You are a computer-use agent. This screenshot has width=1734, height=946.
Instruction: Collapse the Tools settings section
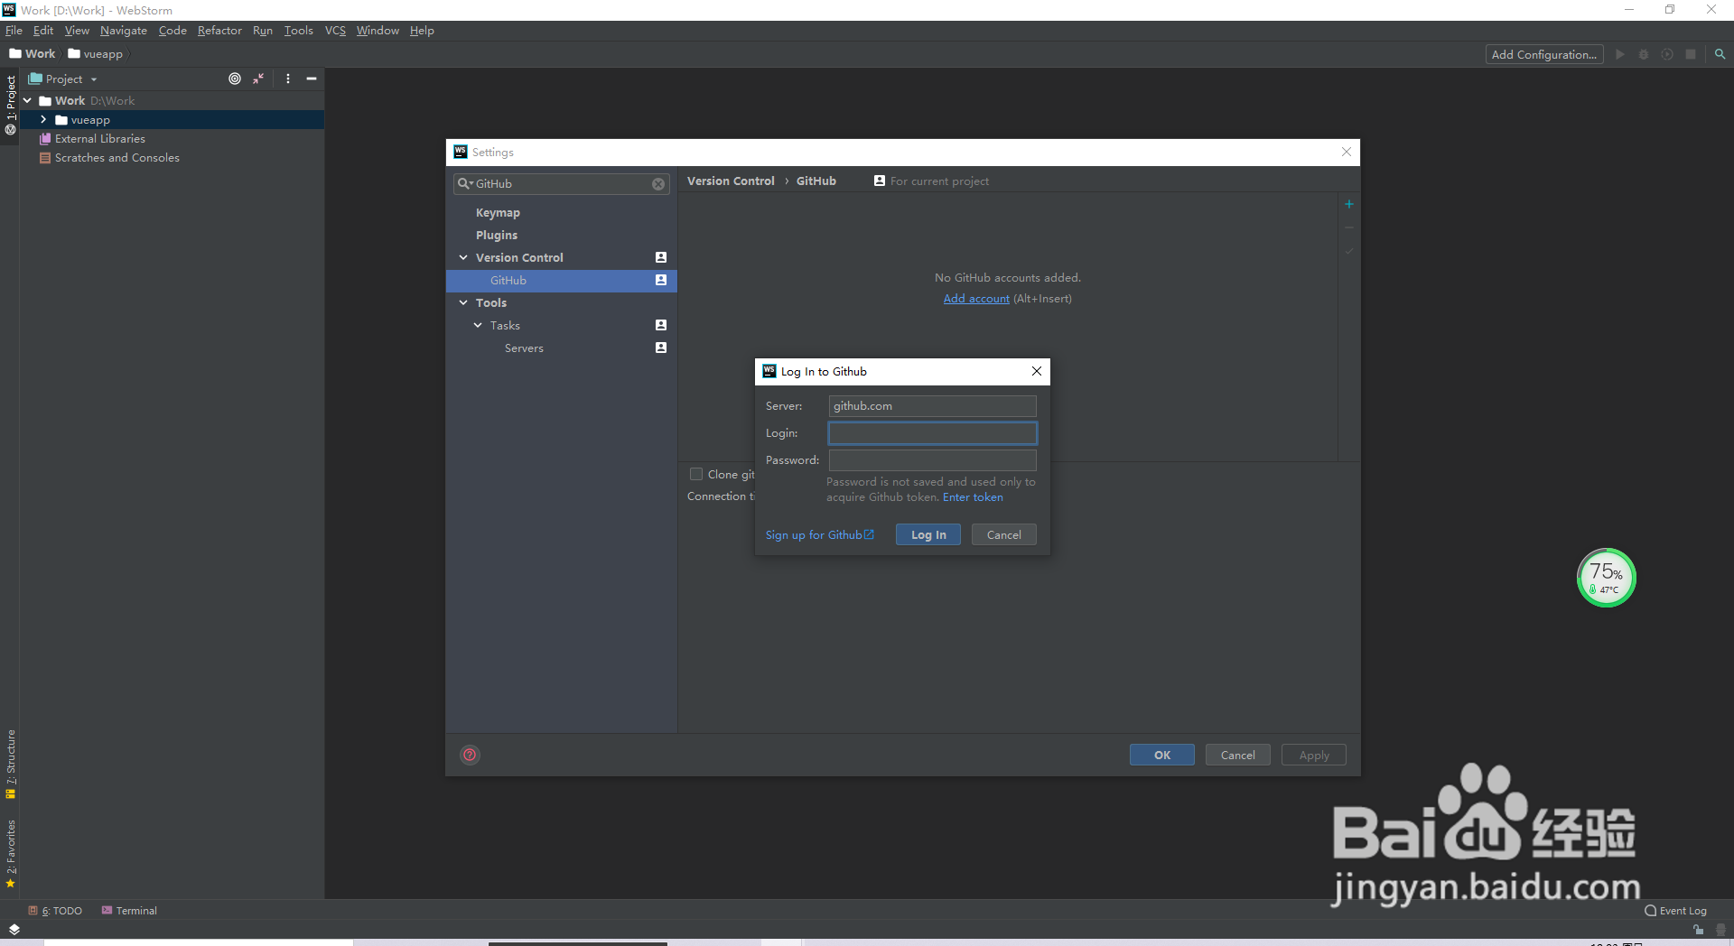463,302
